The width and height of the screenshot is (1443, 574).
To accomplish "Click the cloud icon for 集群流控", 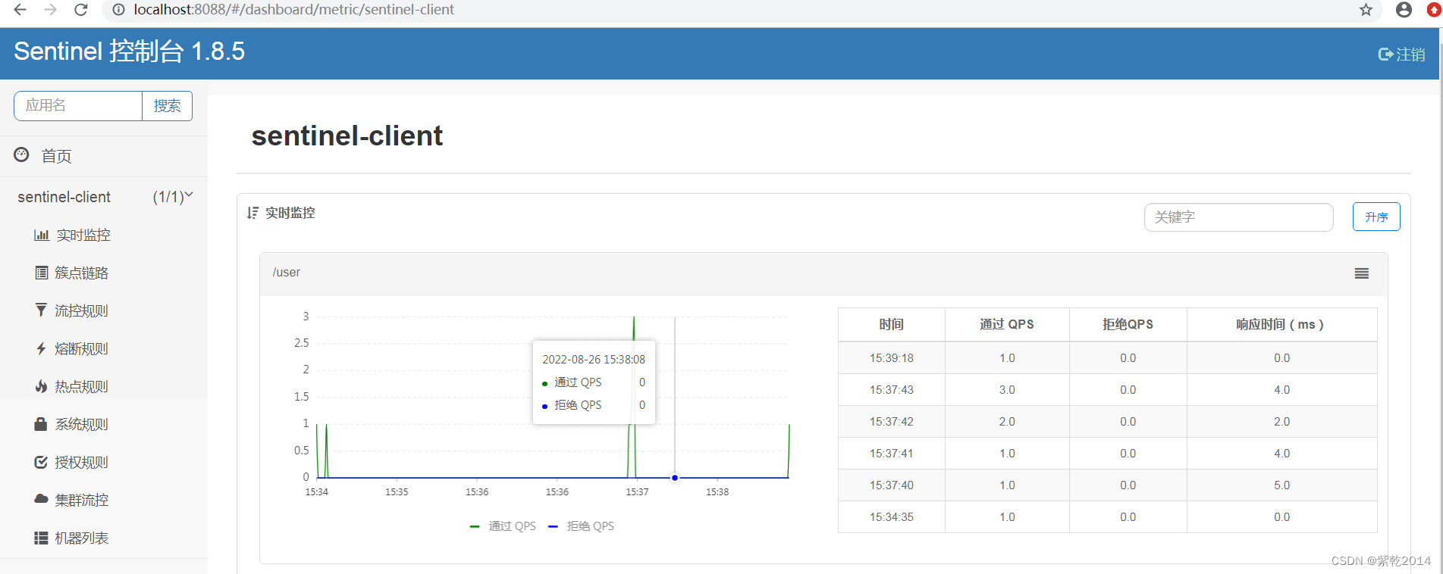I will click(x=41, y=499).
